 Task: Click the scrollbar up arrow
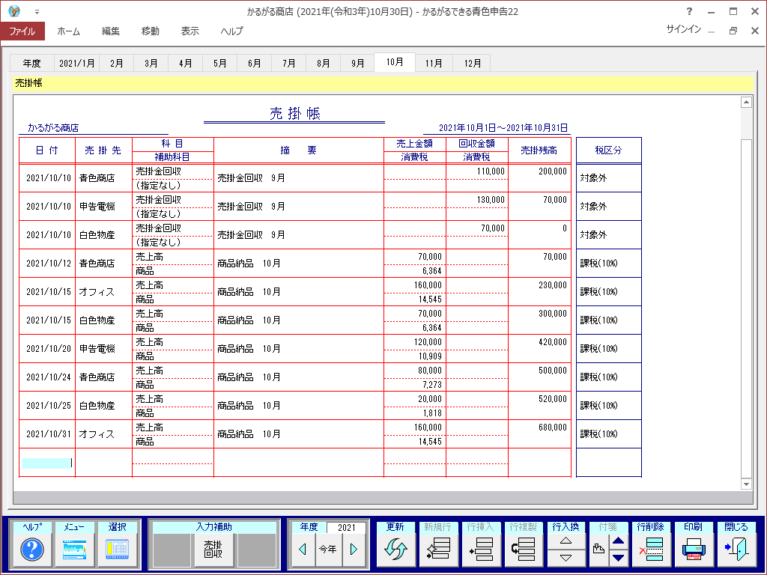746,102
